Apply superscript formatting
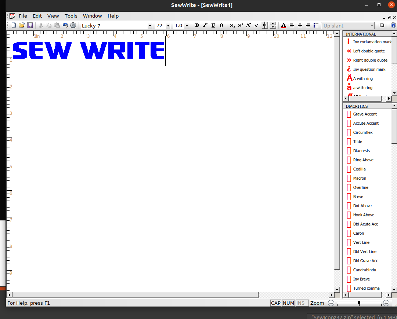The width and height of the screenshot is (397, 319). point(240,26)
